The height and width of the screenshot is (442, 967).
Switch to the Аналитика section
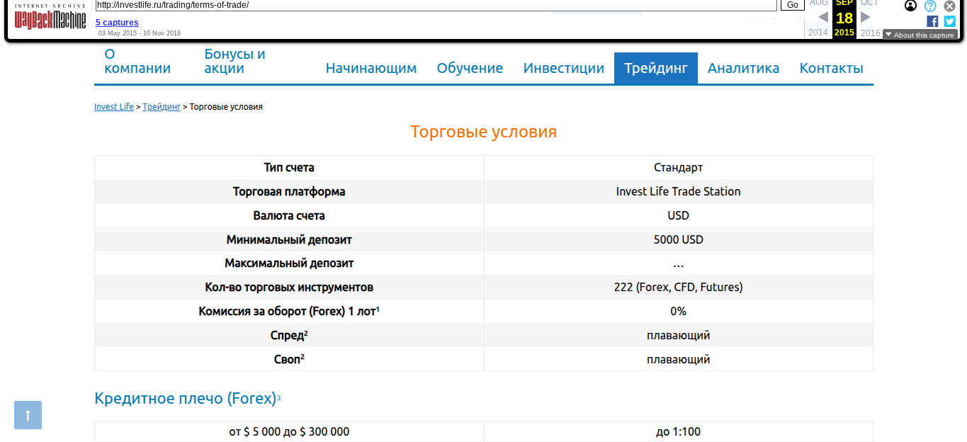(x=743, y=67)
